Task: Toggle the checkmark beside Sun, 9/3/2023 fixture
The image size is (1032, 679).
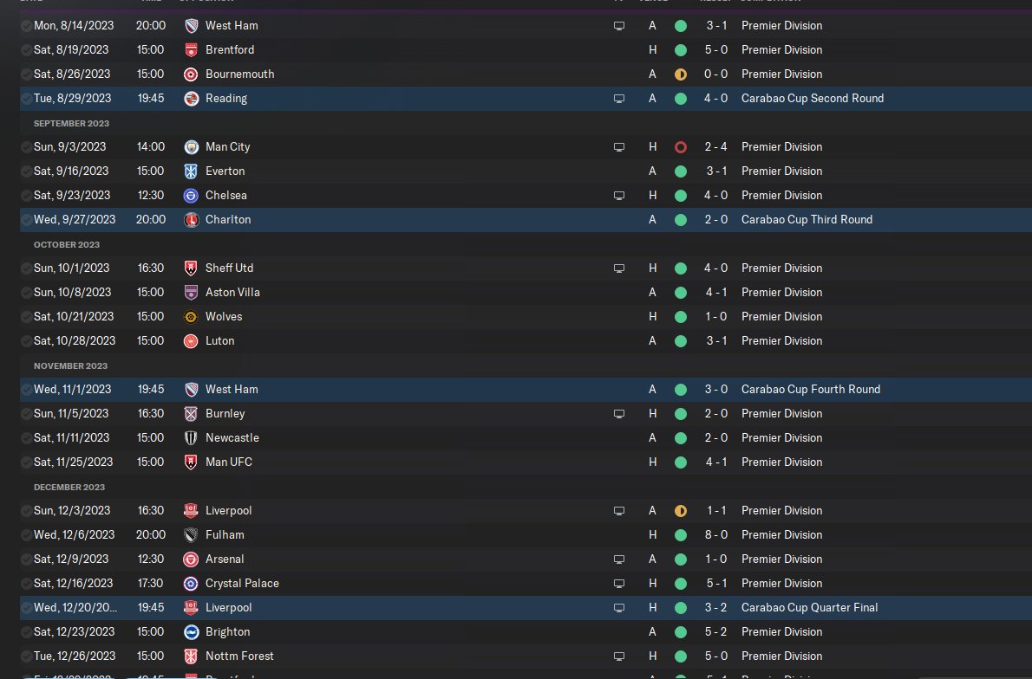Action: (x=26, y=147)
